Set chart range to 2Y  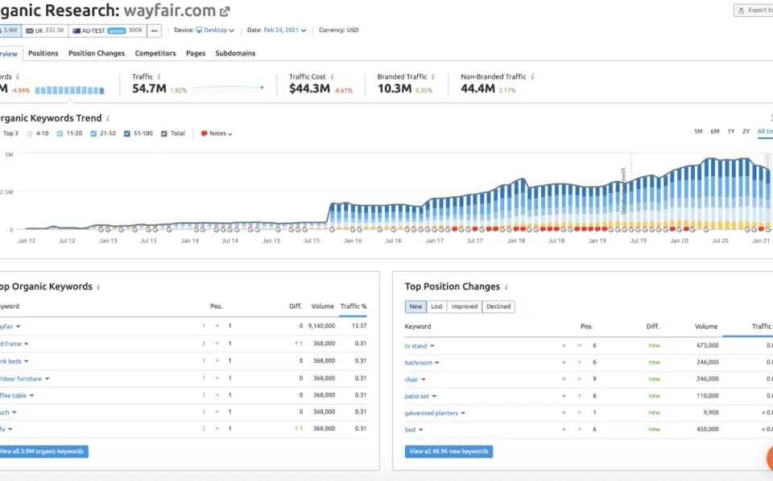pos(746,131)
